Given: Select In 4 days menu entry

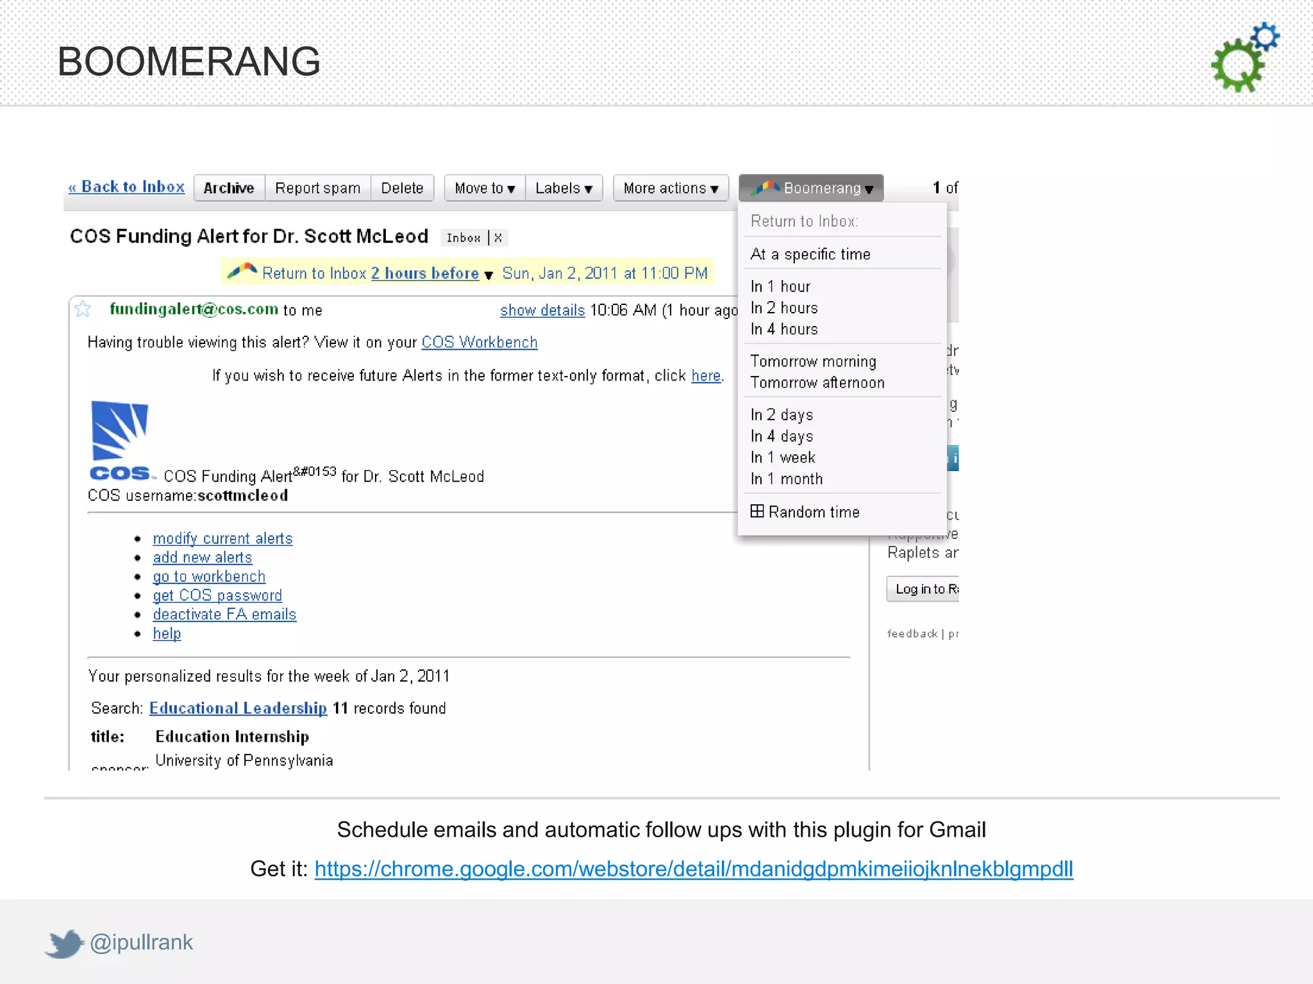Looking at the screenshot, I should [x=782, y=436].
